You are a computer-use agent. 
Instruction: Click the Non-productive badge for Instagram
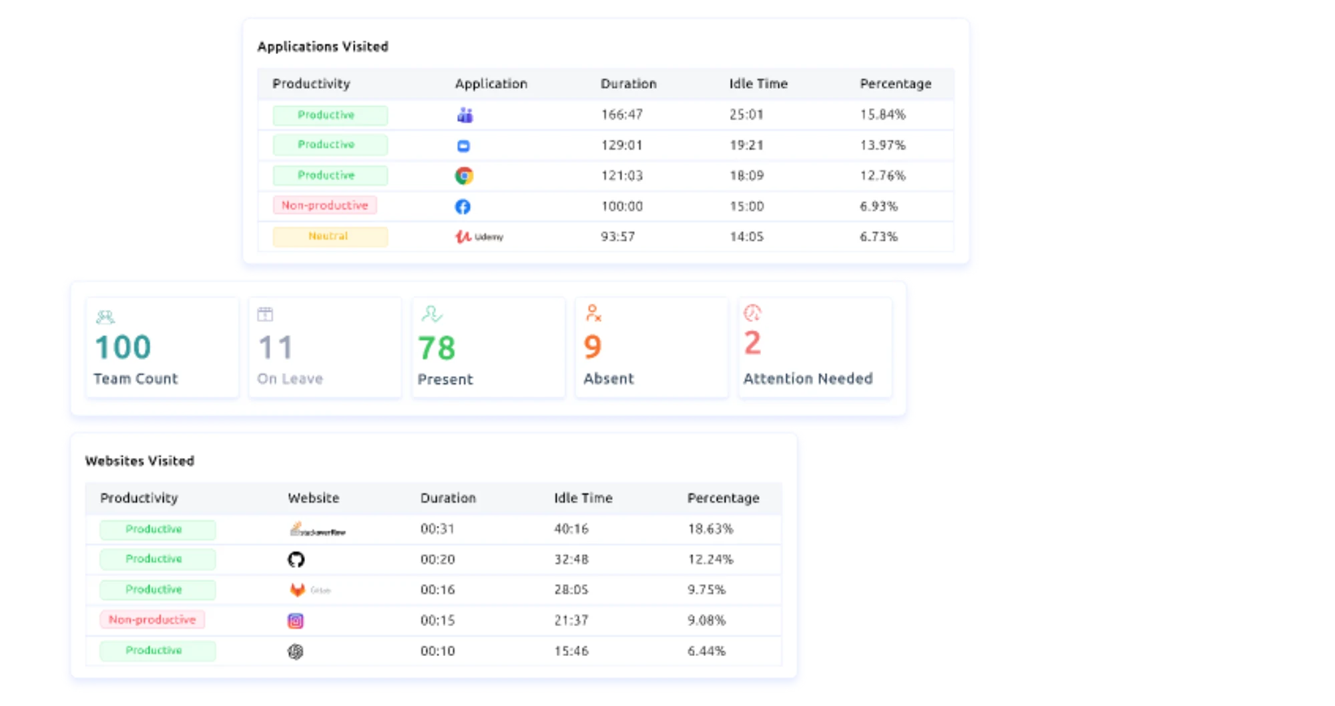coord(152,620)
